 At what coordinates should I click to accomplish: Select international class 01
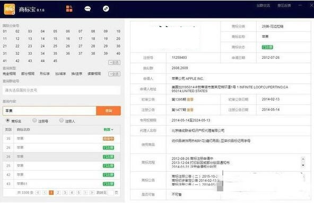[5, 31]
